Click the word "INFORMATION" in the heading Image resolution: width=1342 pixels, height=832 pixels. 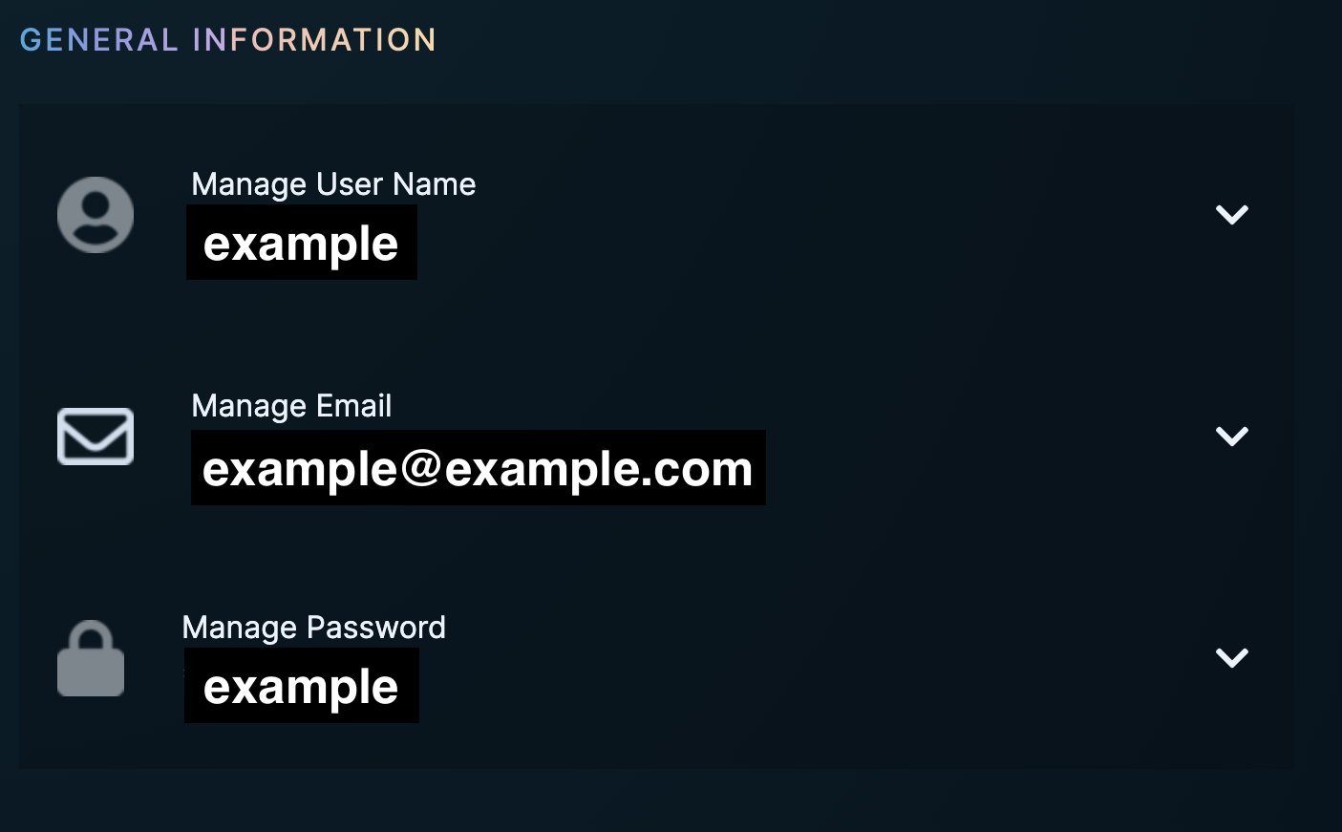(x=314, y=40)
